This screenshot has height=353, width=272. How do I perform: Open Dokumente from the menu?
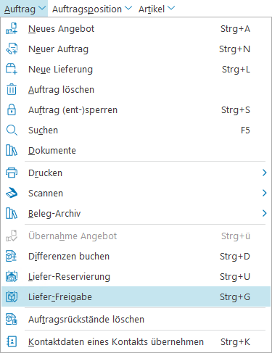136,150
